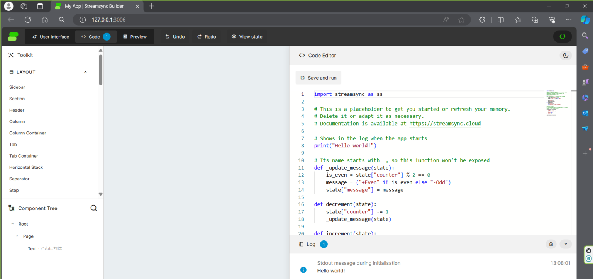The height and width of the screenshot is (279, 593).
Task: Click the browser refresh icon
Action: pos(27,20)
